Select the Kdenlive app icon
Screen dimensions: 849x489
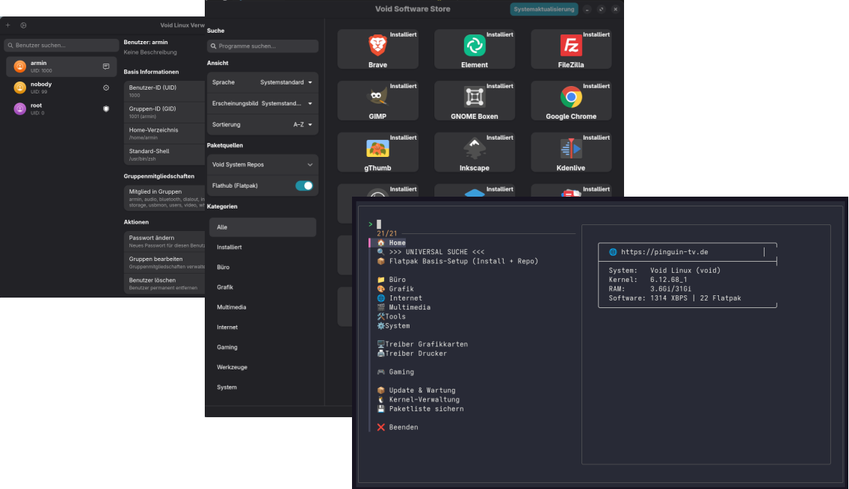point(571,149)
